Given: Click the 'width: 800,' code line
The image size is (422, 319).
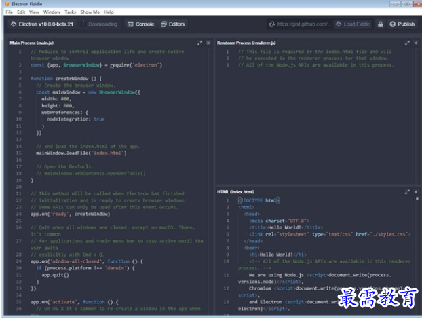Looking at the screenshot, I should tap(56, 99).
